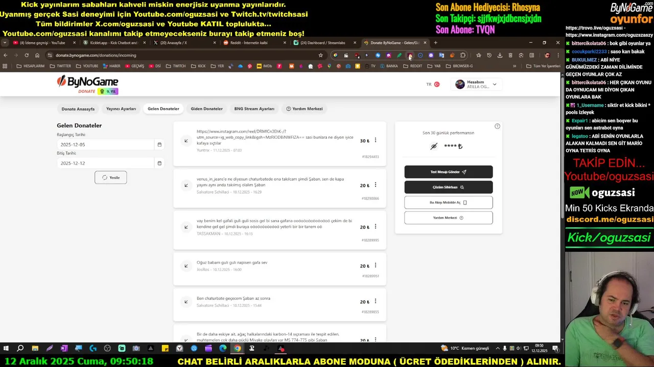Open REDDIT bookmarks folder
The image size is (654, 367).
point(413,66)
